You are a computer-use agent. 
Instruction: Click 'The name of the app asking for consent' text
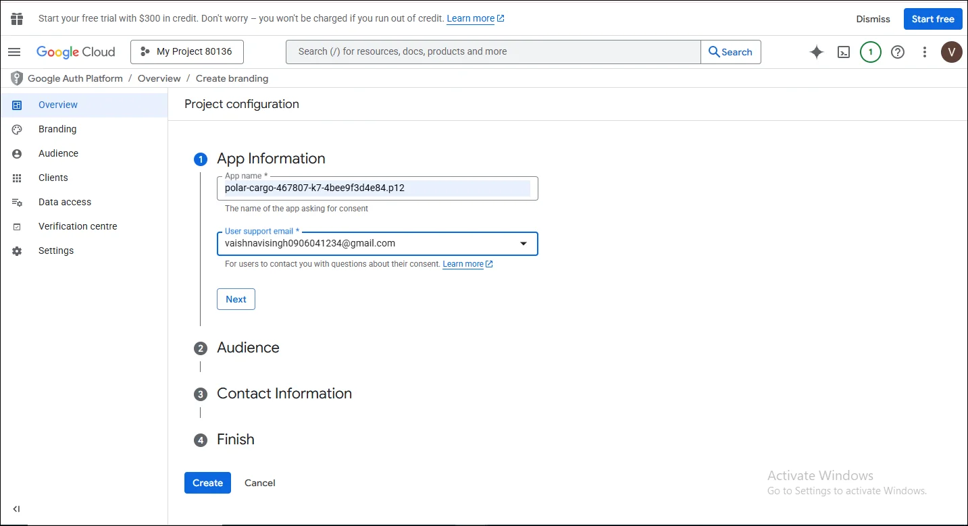click(297, 209)
